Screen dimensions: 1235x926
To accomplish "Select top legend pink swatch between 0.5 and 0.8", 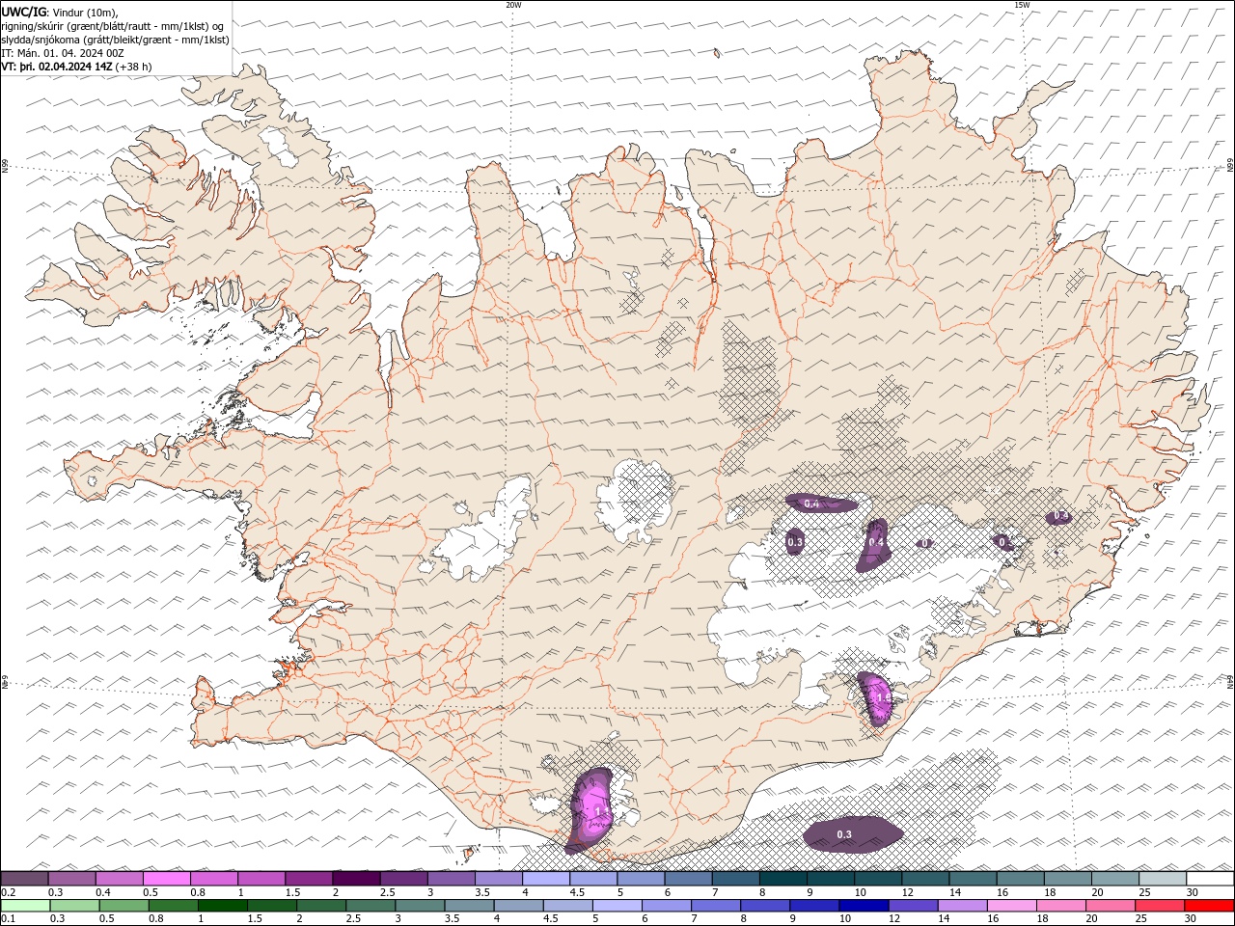I will [166, 879].
